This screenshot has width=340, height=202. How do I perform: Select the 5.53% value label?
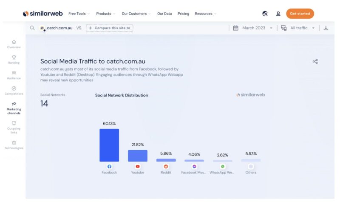click(x=251, y=154)
